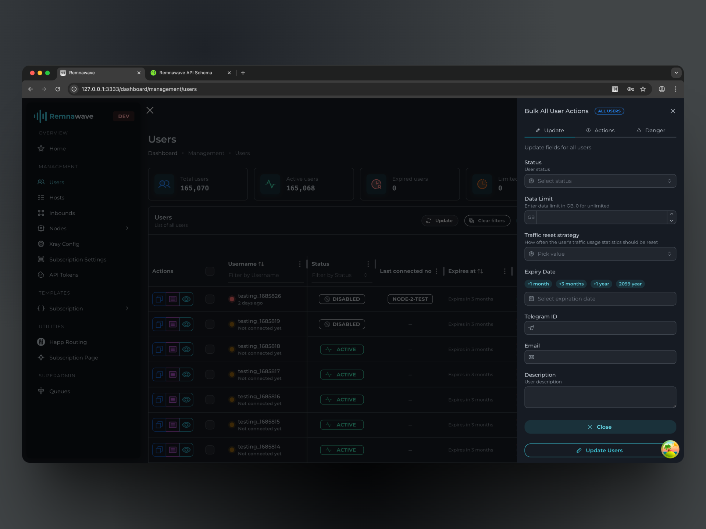View site information icon in address bar

click(x=74, y=89)
